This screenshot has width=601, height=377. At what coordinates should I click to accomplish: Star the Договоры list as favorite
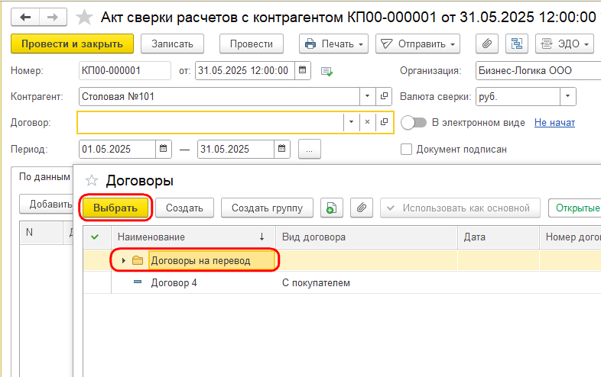(x=92, y=181)
